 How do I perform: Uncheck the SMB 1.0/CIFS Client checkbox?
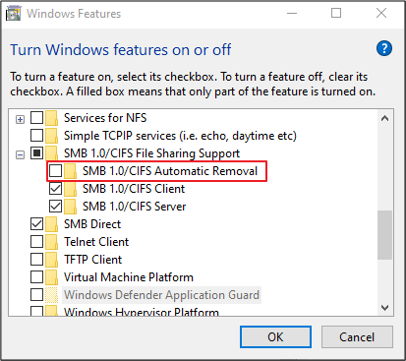pos(55,189)
